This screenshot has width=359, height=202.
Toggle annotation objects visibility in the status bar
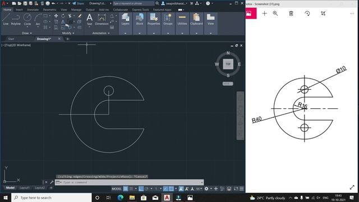point(181,189)
